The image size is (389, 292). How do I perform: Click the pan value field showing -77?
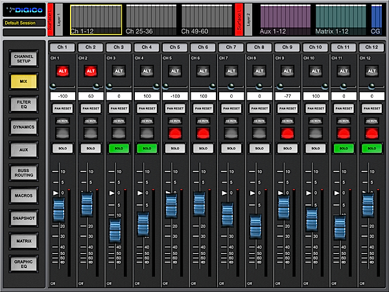coord(287,96)
